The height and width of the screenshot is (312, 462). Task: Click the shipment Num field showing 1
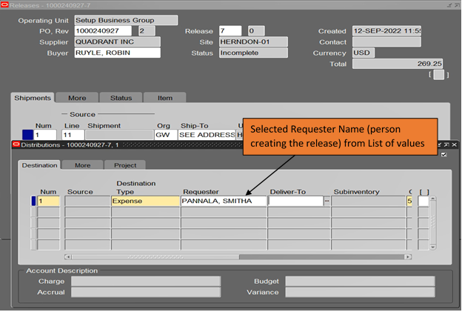click(45, 135)
